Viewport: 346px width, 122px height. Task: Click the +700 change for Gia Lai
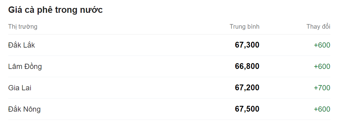click(x=322, y=88)
